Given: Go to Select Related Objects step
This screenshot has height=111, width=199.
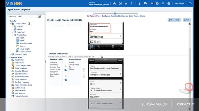Looking at the screenshot, I should (137, 16).
